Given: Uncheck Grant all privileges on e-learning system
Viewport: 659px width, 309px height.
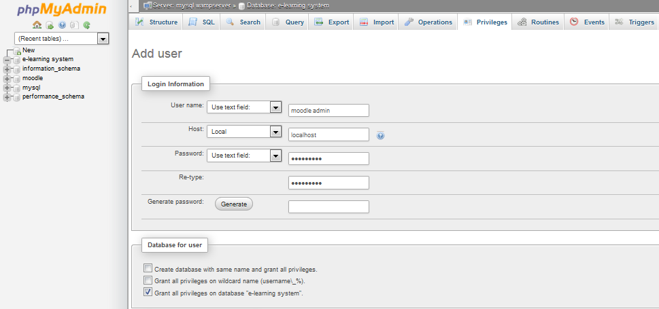Looking at the screenshot, I should [x=148, y=292].
